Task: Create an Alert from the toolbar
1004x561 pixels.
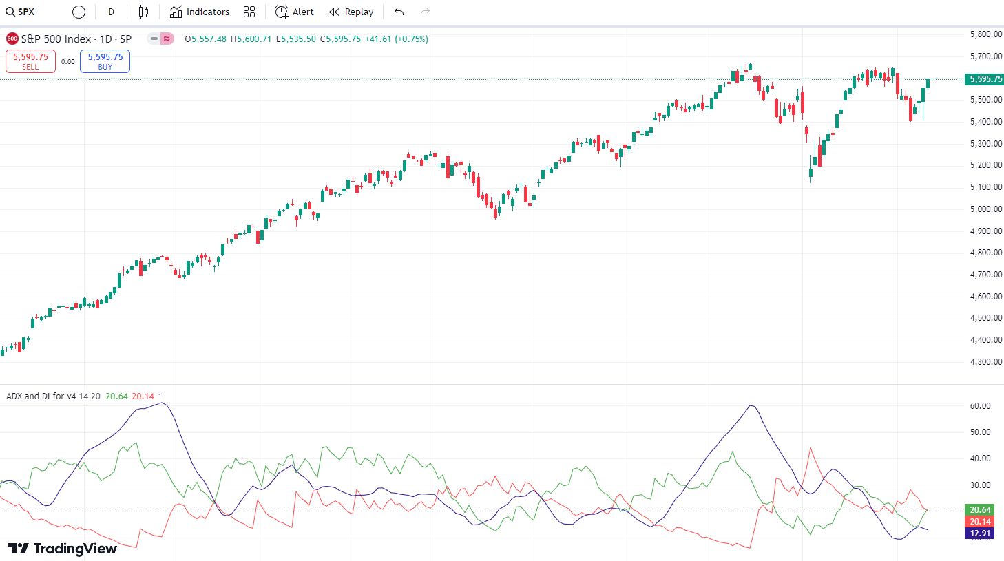Action: click(294, 12)
